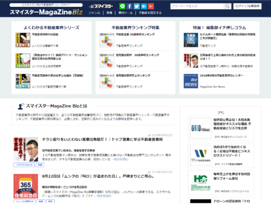Open the HC21 ハウスクリエイト ad logo
271x205 pixels.
[201, 183]
